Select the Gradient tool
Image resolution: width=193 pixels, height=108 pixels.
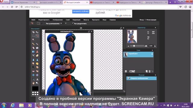tap(33, 52)
